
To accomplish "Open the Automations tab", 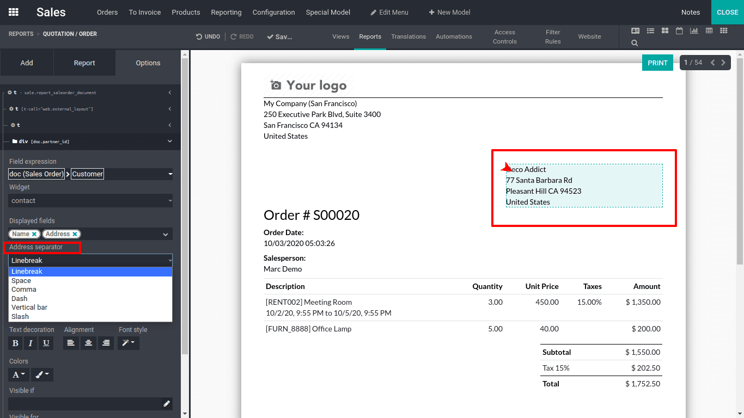I will point(454,36).
